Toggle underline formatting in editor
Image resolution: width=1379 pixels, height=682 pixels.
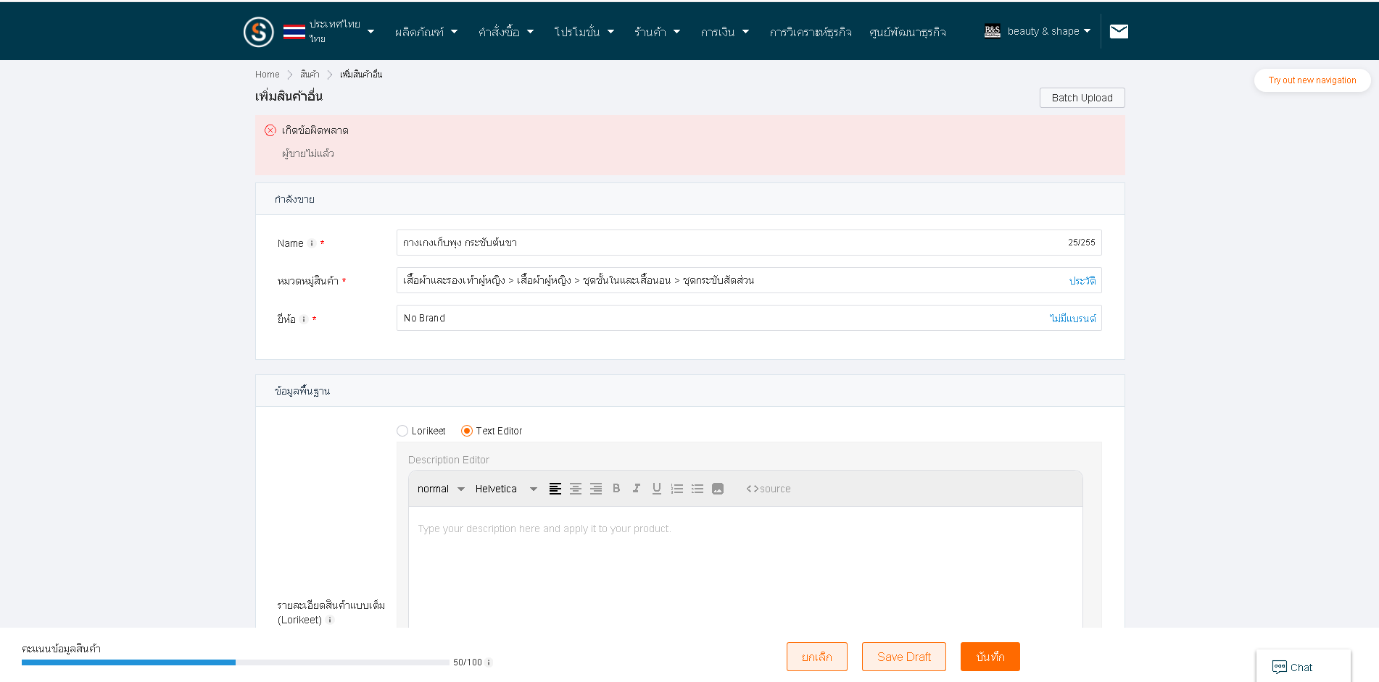(x=657, y=489)
